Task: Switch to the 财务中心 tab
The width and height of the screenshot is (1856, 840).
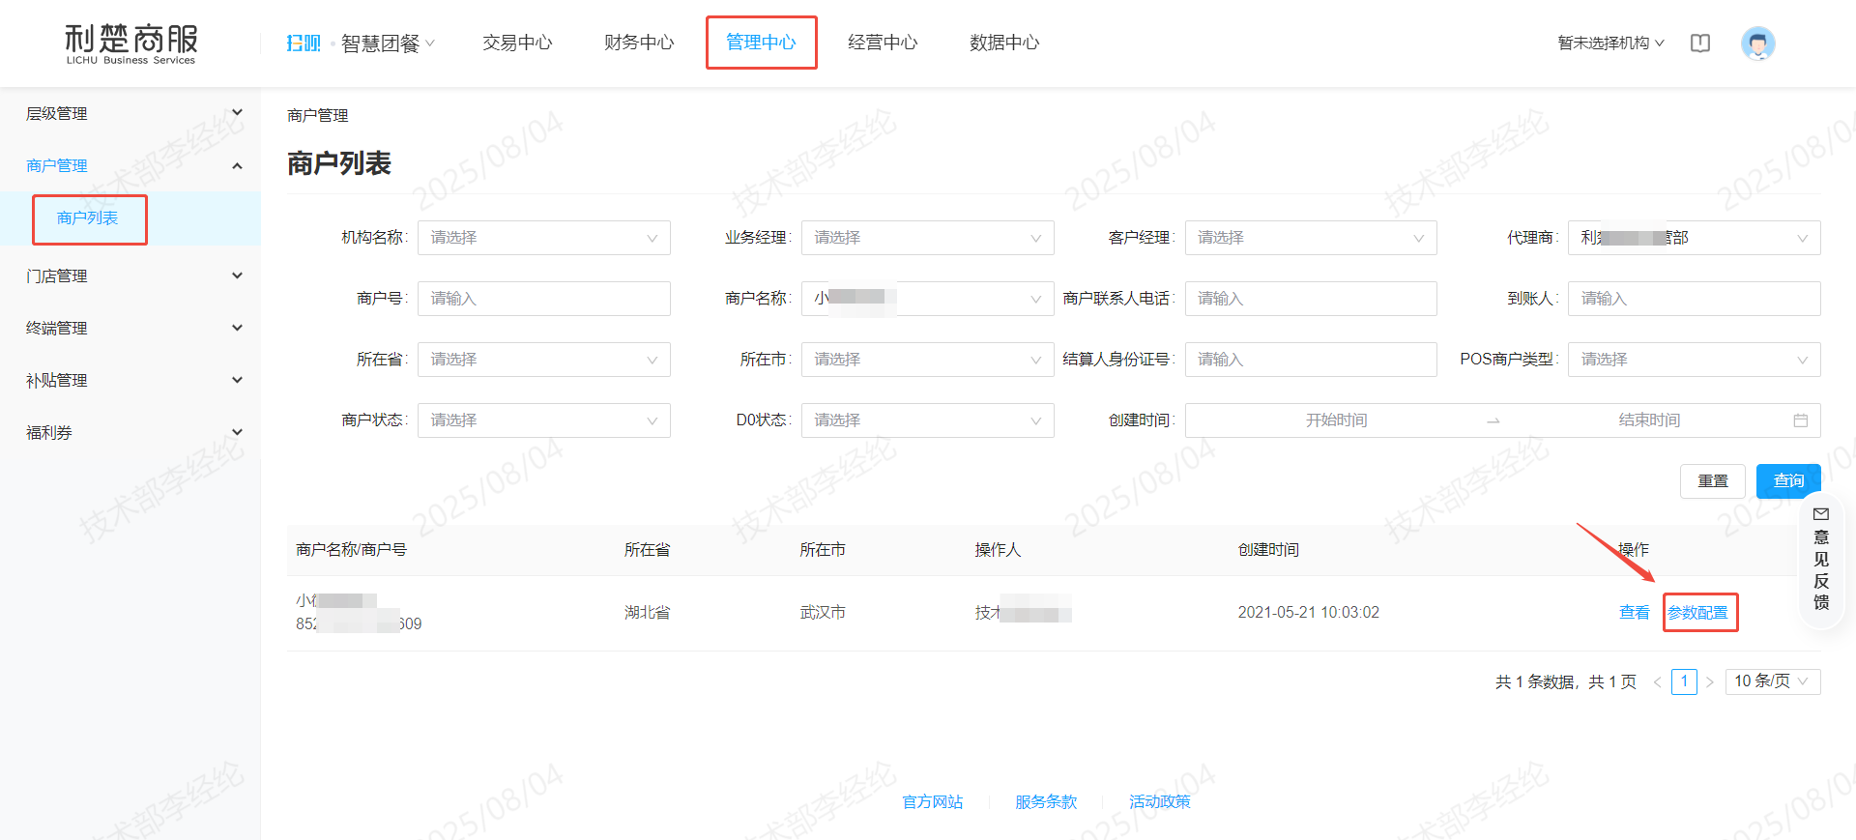Action: click(639, 43)
